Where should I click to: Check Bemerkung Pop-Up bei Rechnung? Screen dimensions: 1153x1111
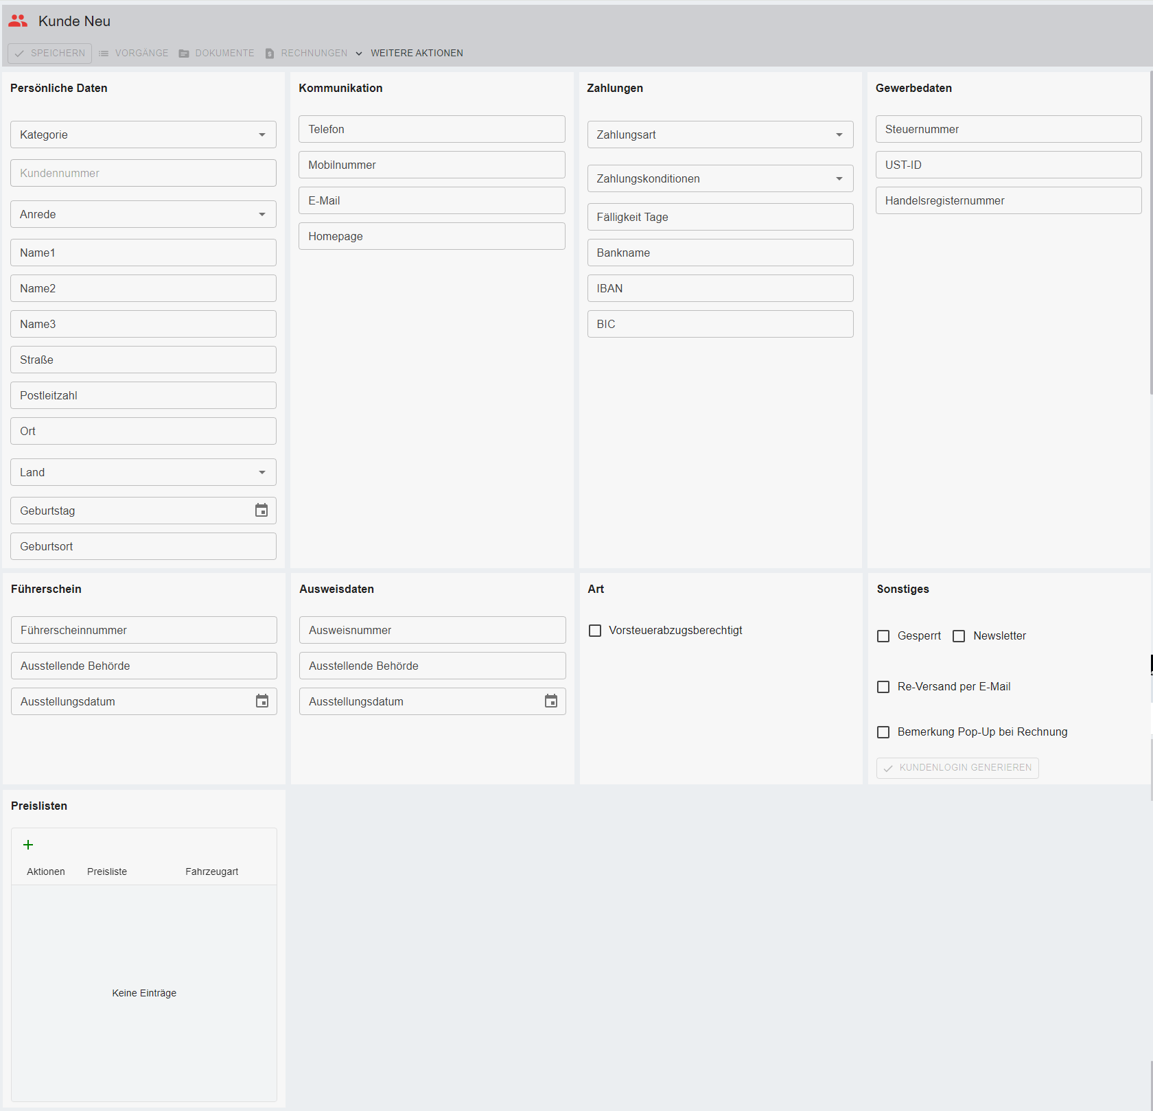click(883, 732)
